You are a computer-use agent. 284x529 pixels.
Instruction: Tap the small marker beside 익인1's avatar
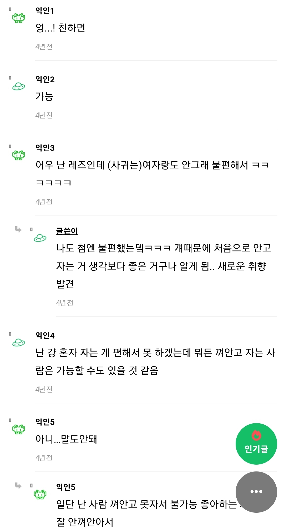click(10, 9)
